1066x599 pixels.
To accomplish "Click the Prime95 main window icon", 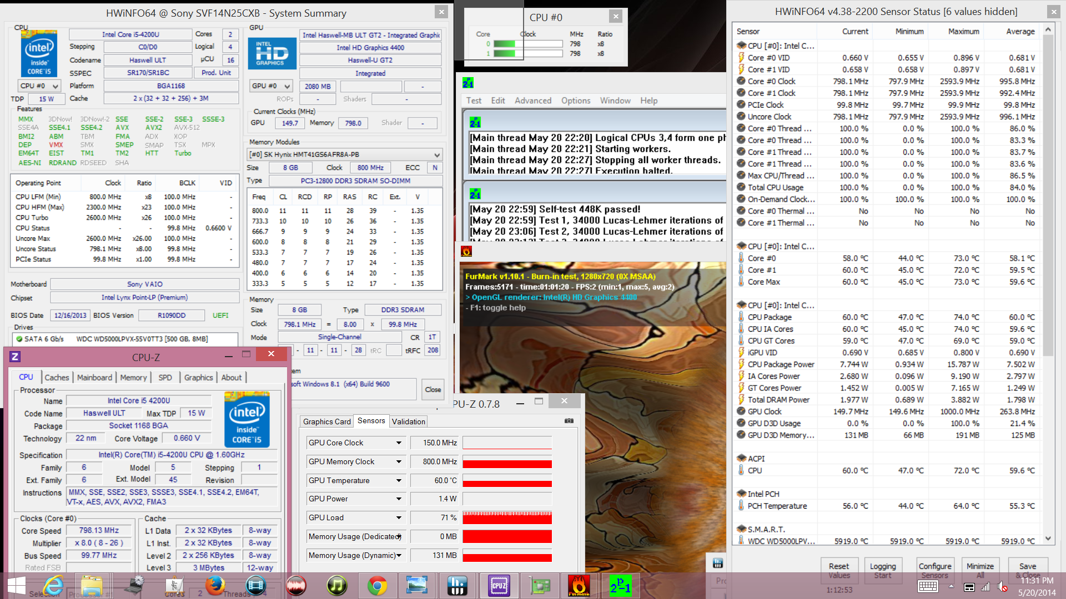I will (x=468, y=83).
